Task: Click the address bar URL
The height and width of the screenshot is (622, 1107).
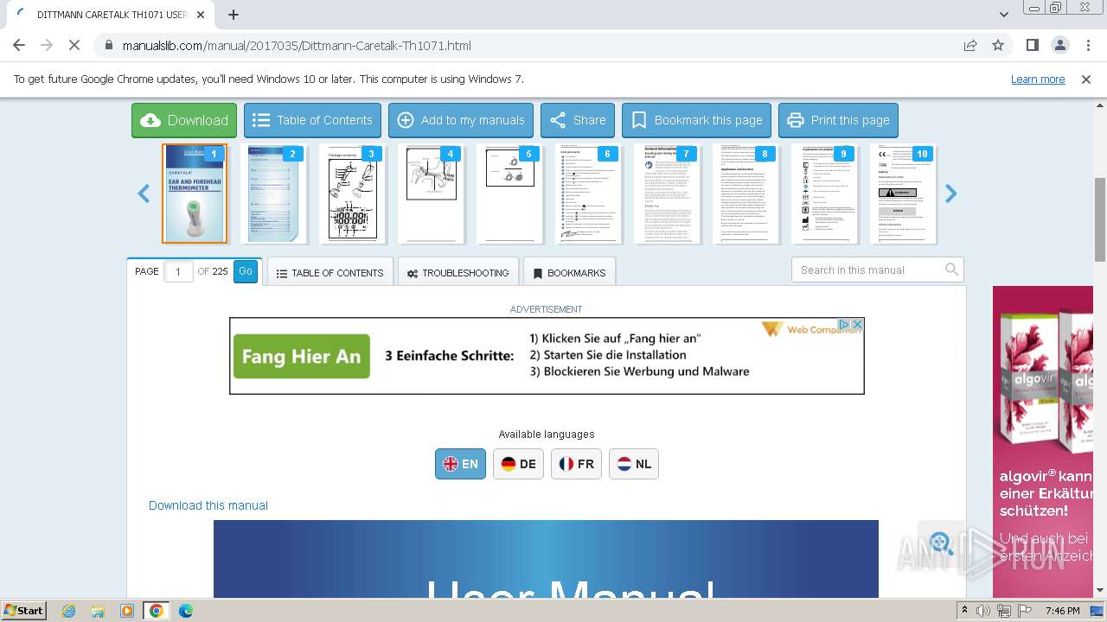Action: [x=297, y=46]
